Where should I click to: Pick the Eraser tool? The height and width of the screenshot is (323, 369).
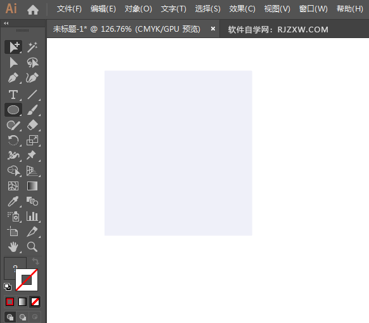click(x=32, y=125)
